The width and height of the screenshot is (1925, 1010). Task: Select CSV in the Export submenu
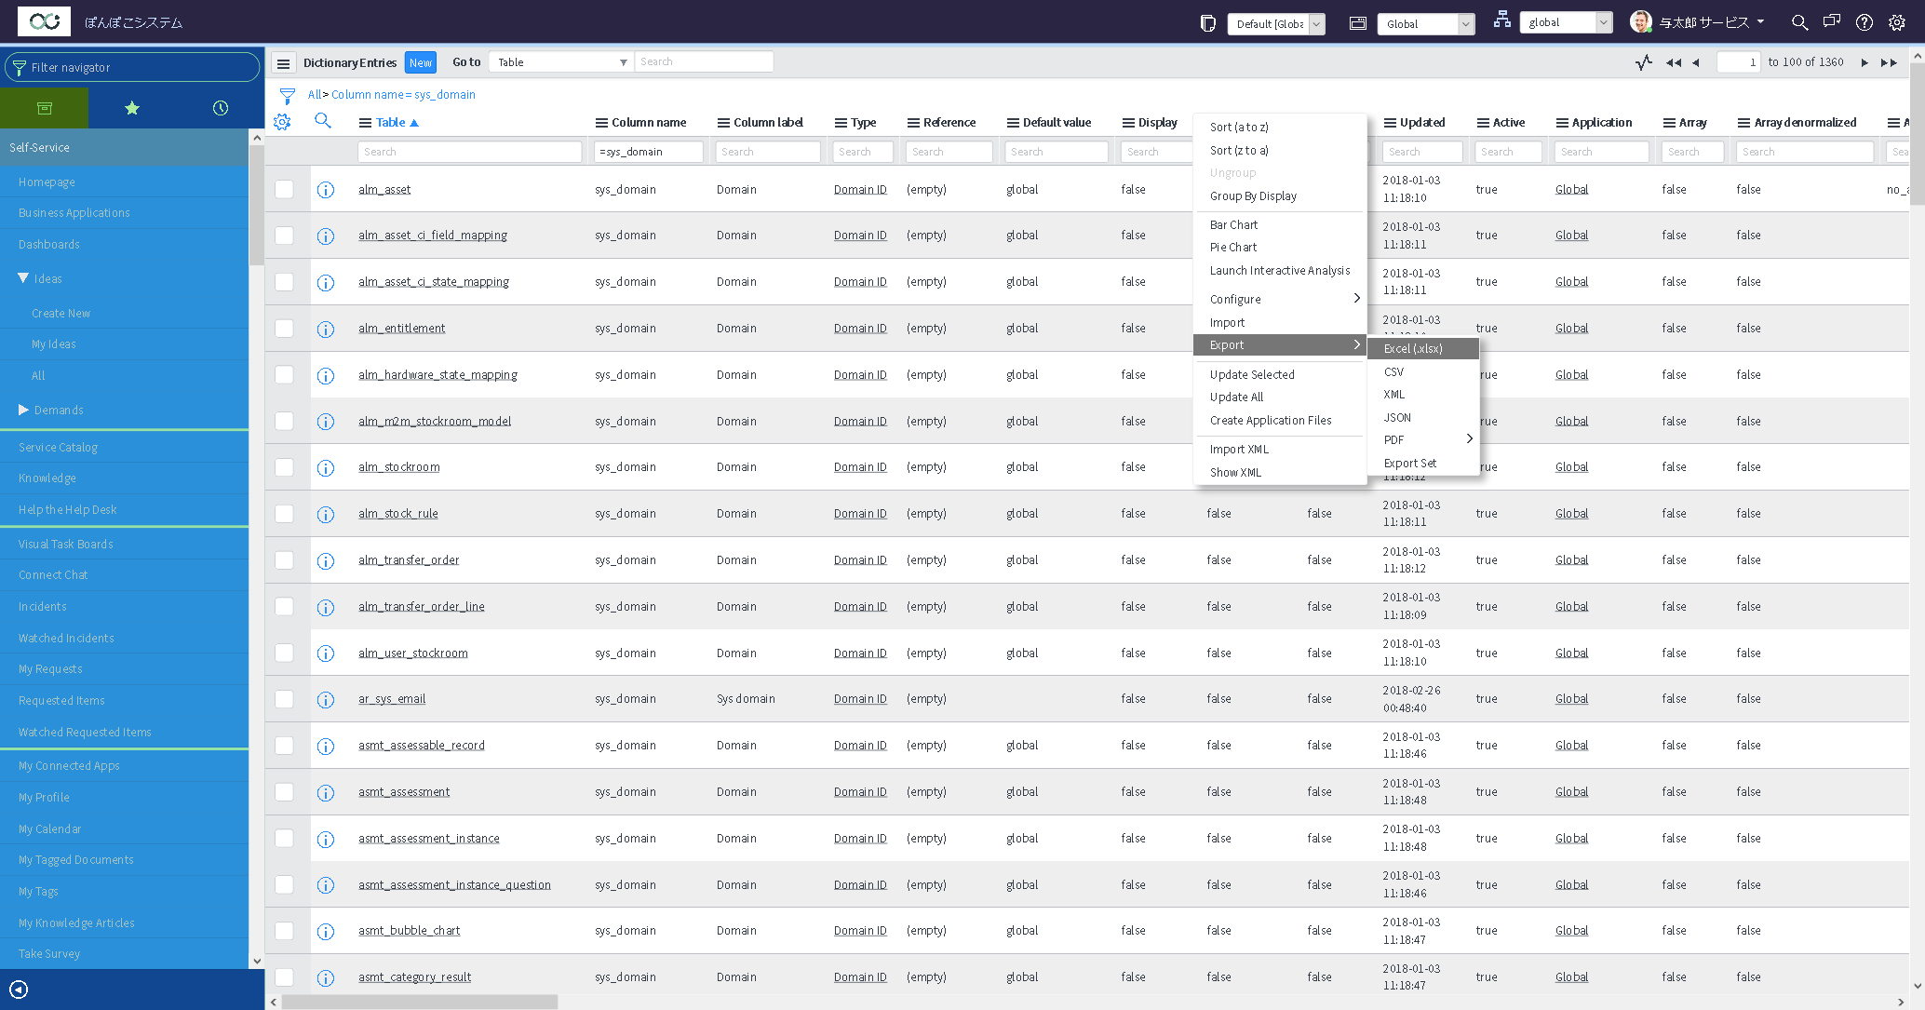[1393, 370]
